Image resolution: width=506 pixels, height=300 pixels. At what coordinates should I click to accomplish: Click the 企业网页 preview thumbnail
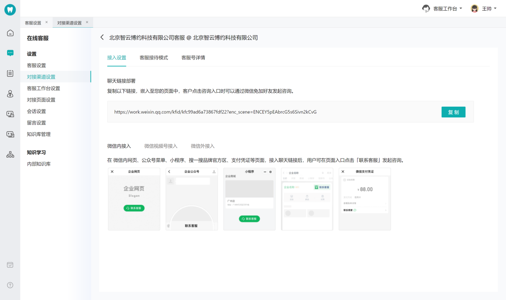click(x=134, y=199)
